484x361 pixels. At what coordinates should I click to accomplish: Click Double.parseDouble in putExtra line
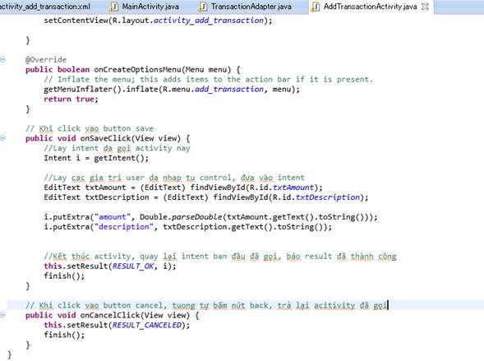point(181,217)
